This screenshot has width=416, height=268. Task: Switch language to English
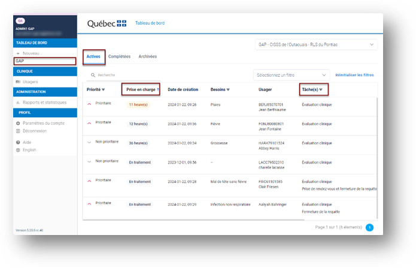29,150
